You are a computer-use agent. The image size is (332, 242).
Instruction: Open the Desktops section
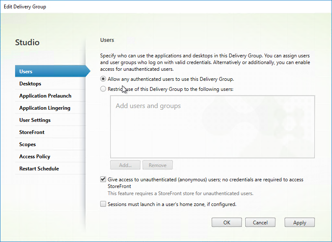click(50, 84)
